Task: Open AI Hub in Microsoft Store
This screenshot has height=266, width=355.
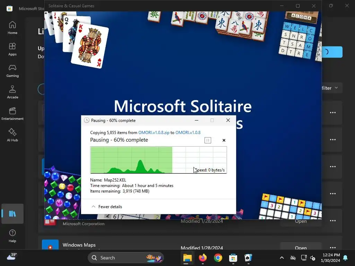Action: [12, 135]
